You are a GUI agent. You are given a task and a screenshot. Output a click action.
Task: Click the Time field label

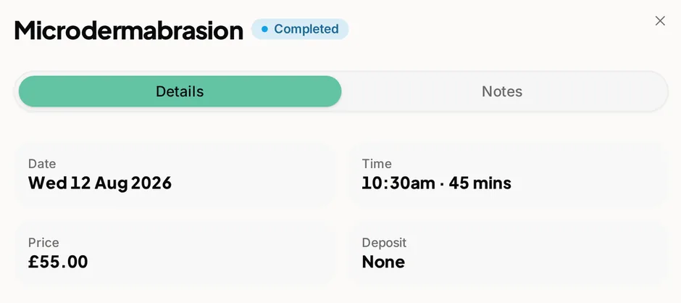(377, 164)
